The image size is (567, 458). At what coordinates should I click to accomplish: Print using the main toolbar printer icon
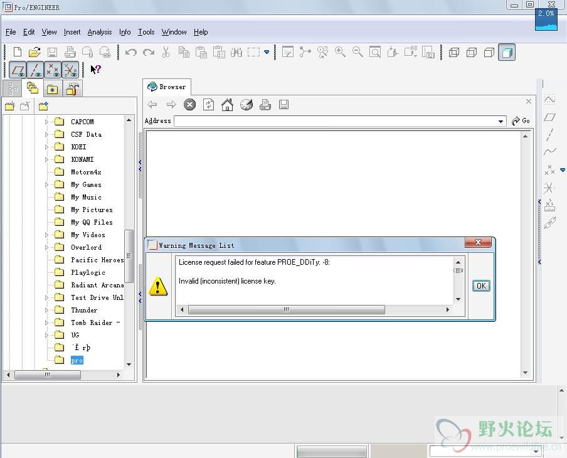tap(70, 52)
